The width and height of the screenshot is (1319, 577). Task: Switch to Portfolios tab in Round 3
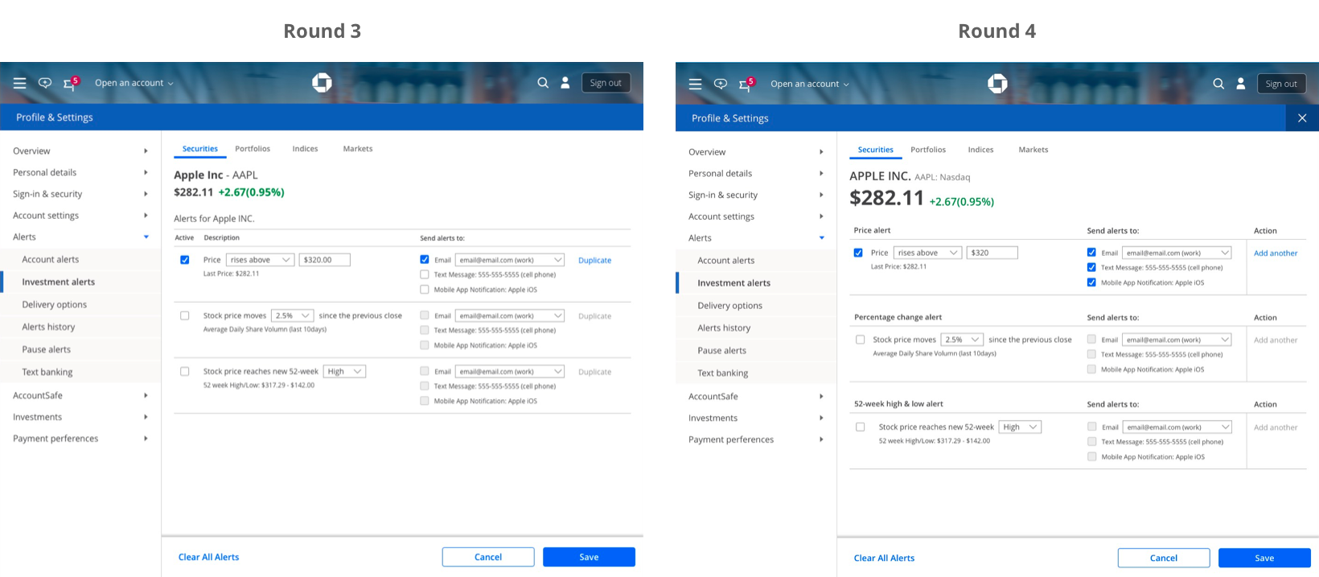pos(253,149)
